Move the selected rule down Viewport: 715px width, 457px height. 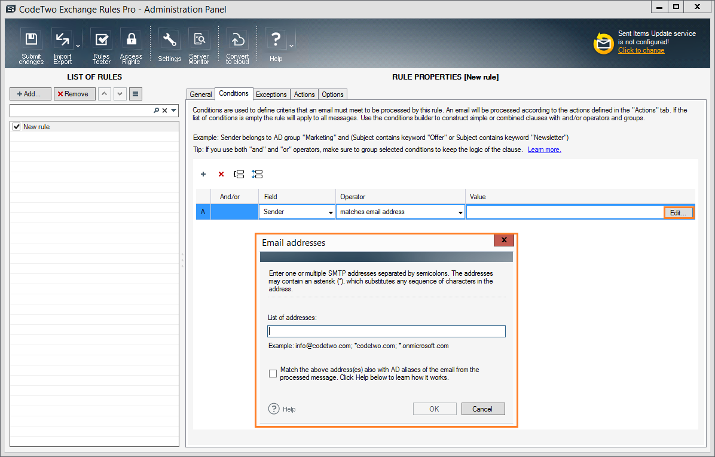pos(120,94)
